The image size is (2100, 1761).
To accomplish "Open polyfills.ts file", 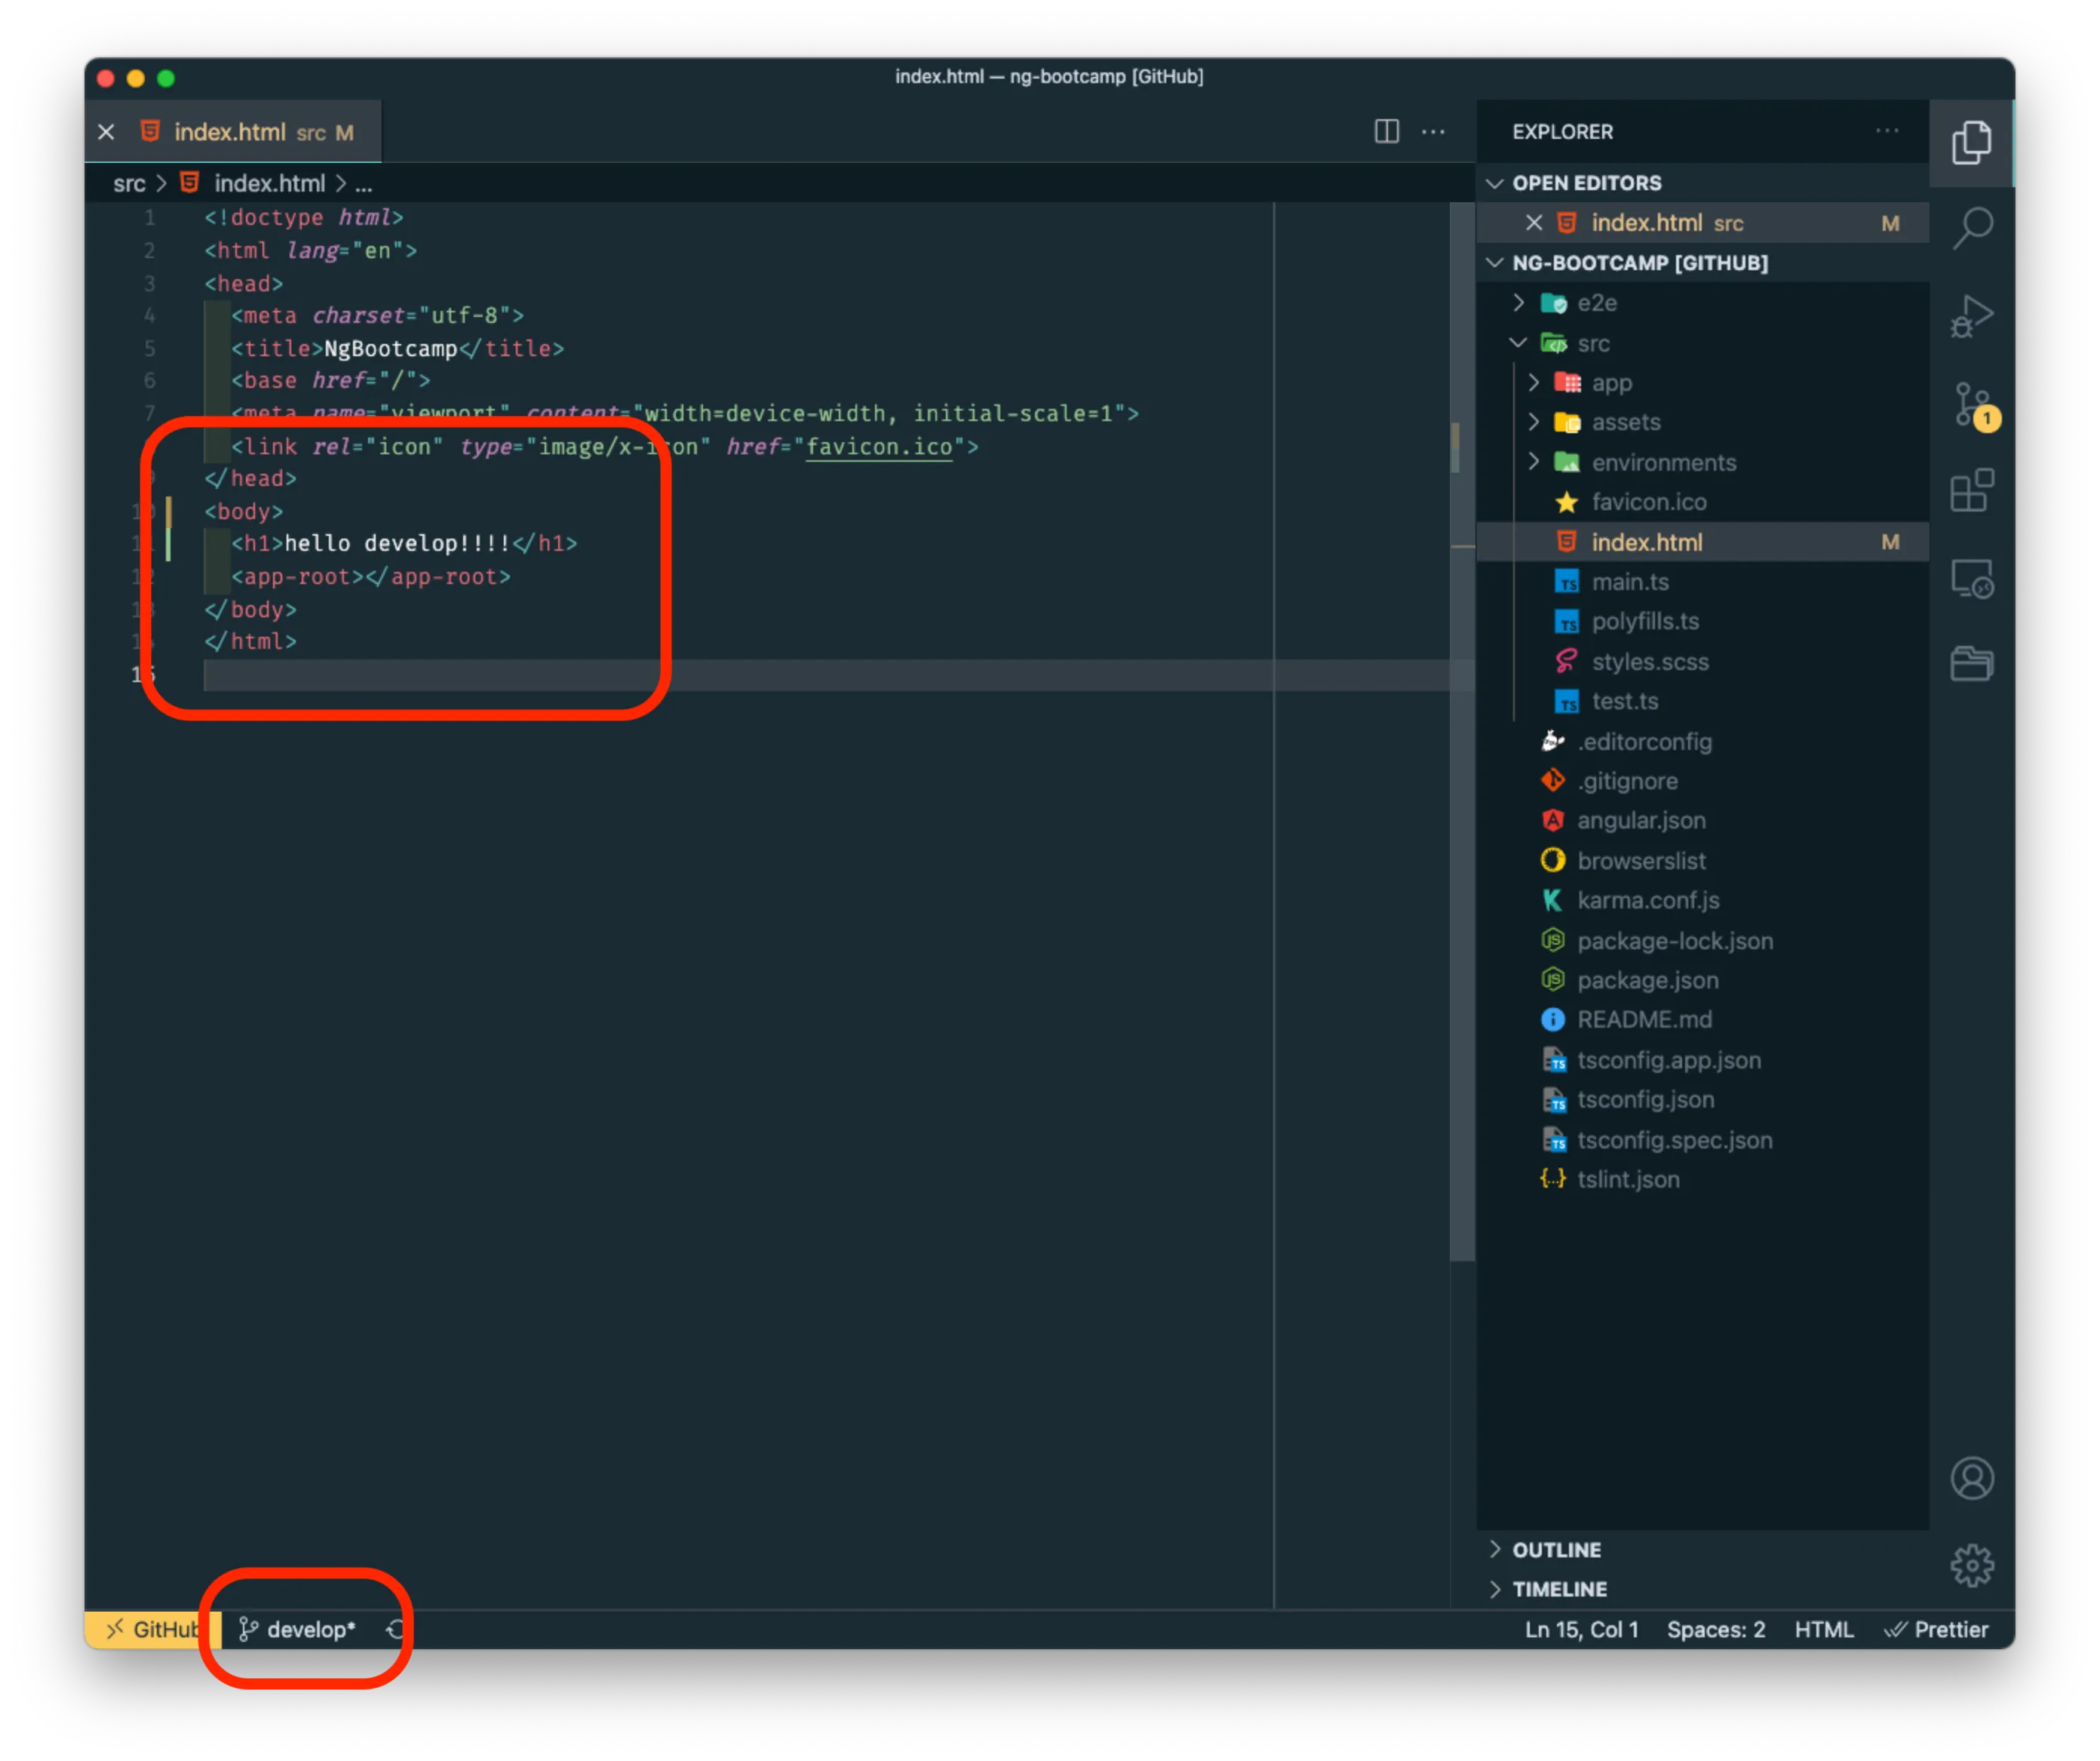I will click(1702, 622).
